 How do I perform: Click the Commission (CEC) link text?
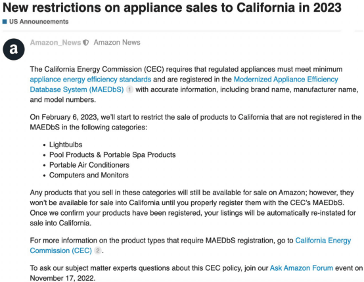click(x=61, y=250)
